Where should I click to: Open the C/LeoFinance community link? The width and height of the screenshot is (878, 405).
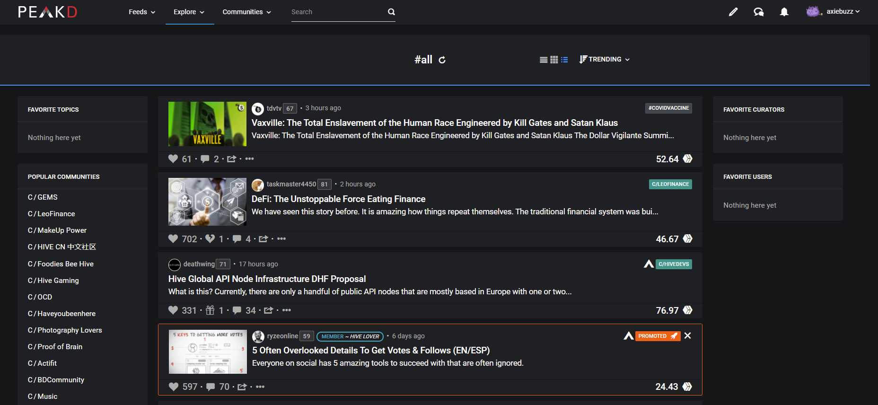[x=52, y=214]
